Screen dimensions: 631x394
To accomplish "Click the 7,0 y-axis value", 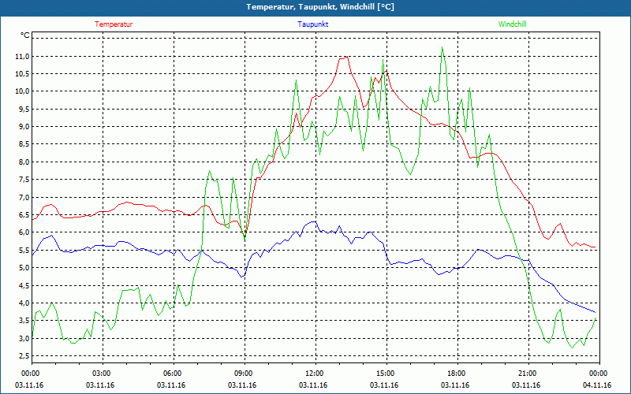I will pyautogui.click(x=23, y=198).
